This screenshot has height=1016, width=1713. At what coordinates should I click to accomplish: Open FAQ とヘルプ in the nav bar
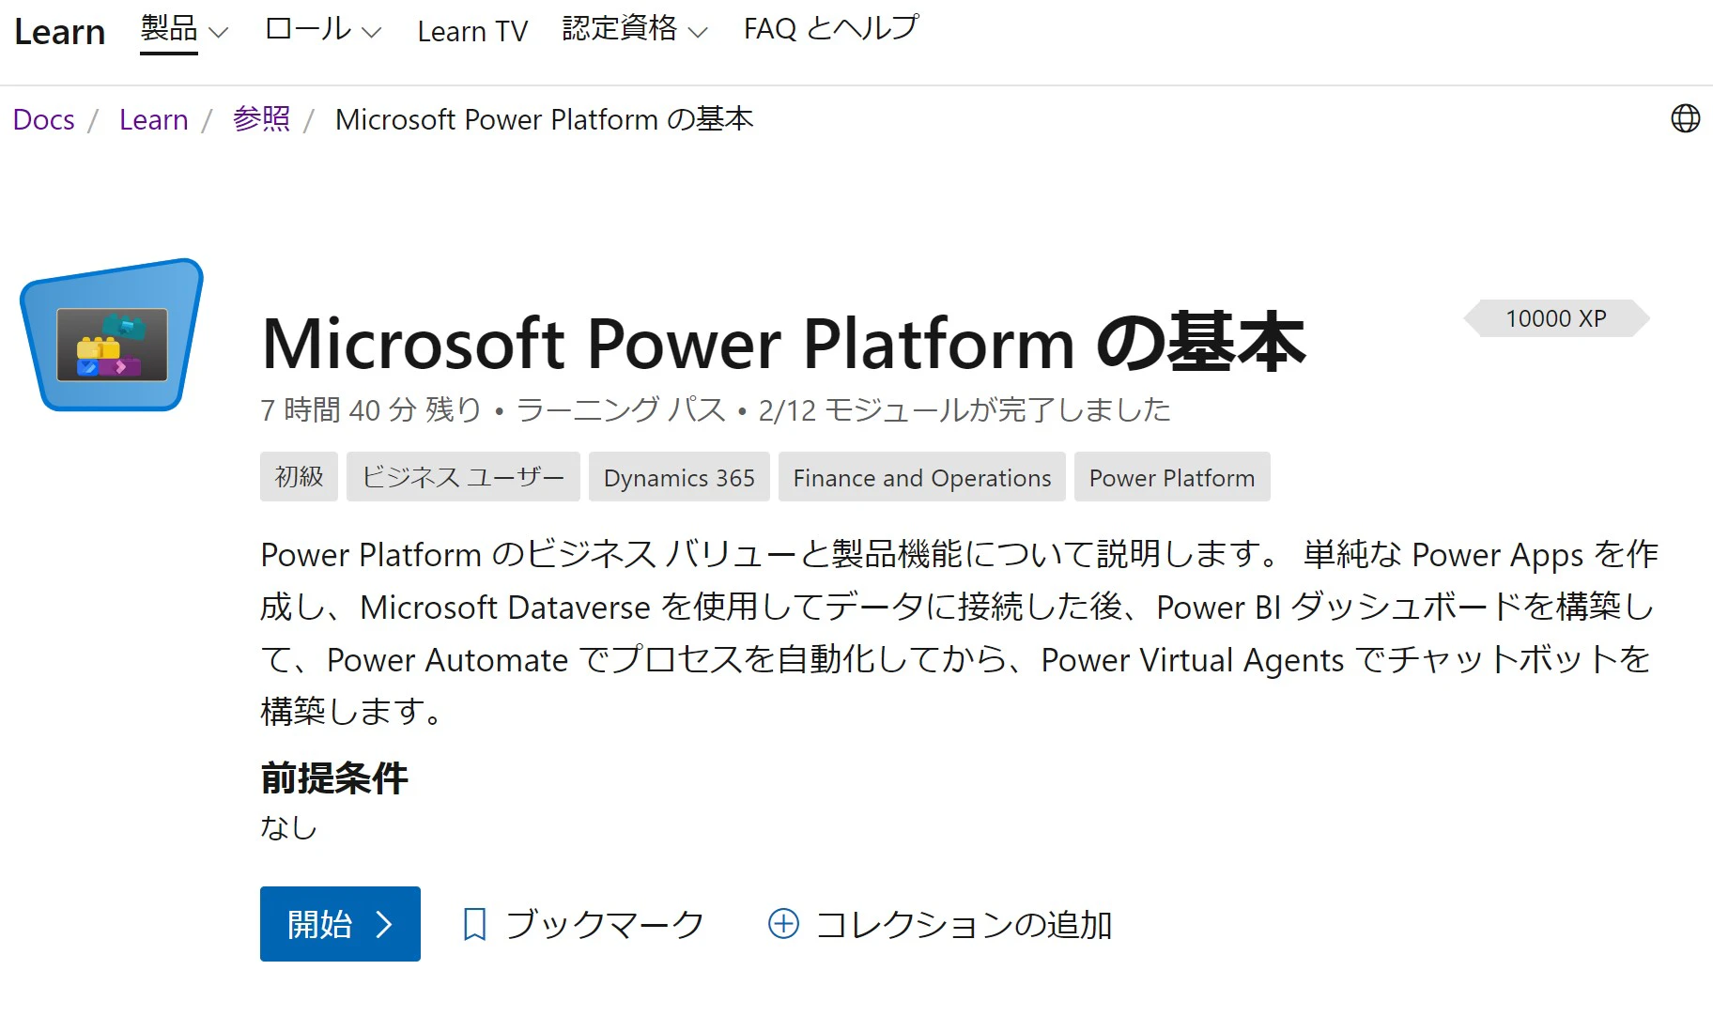[830, 29]
